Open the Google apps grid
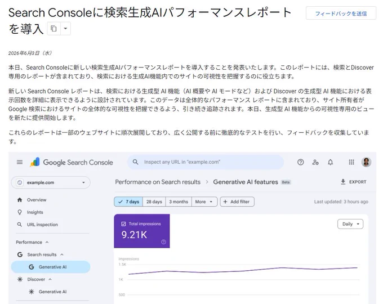Viewport: 383px width, 304px height. 351,162
